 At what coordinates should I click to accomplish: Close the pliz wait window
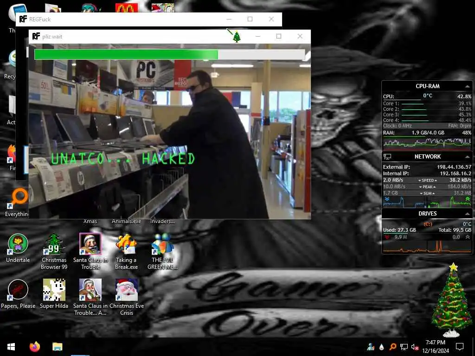point(300,36)
